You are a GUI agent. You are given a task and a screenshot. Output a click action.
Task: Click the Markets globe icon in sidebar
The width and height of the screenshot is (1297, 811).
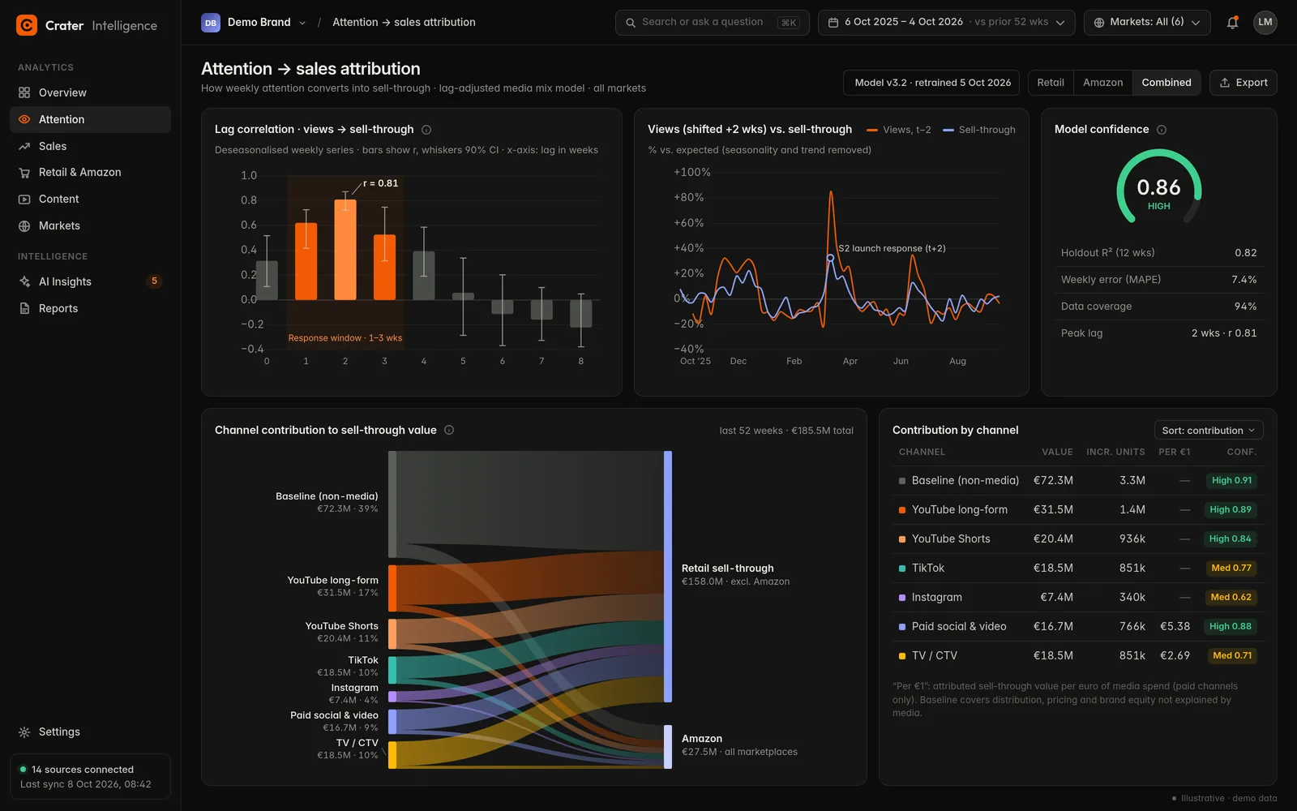click(24, 226)
